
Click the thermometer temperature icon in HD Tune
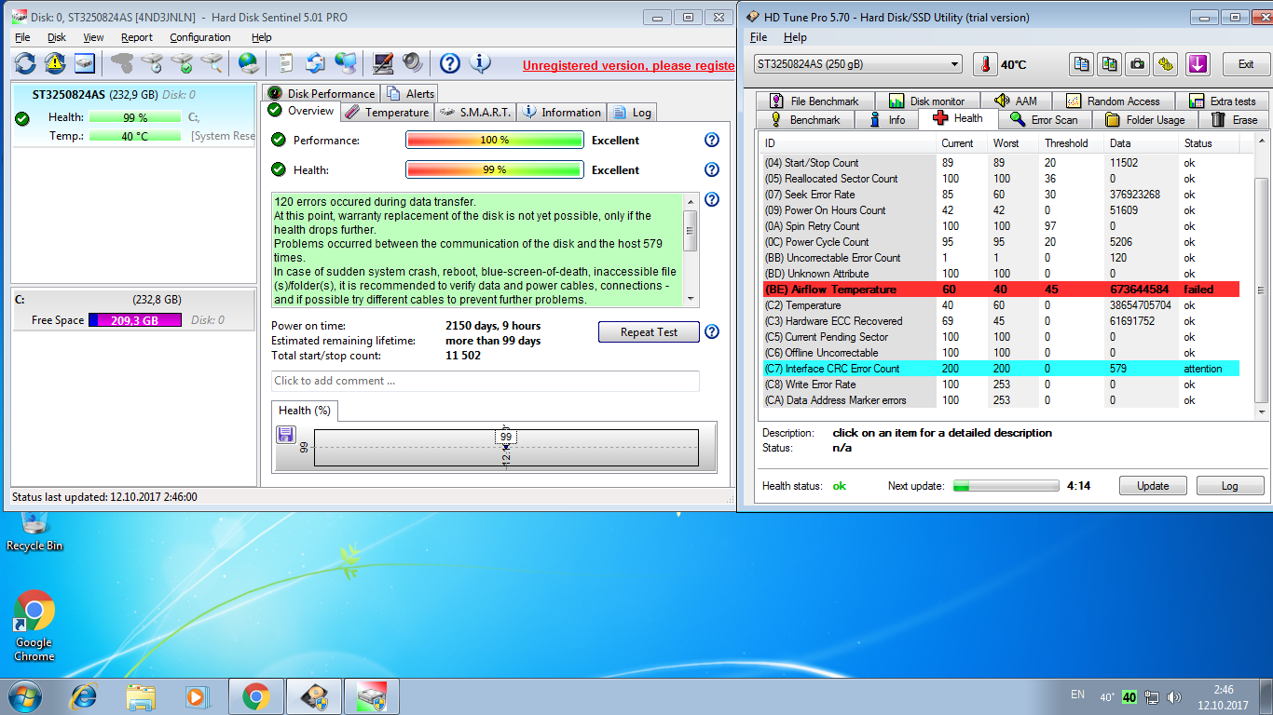pyautogui.click(x=985, y=64)
